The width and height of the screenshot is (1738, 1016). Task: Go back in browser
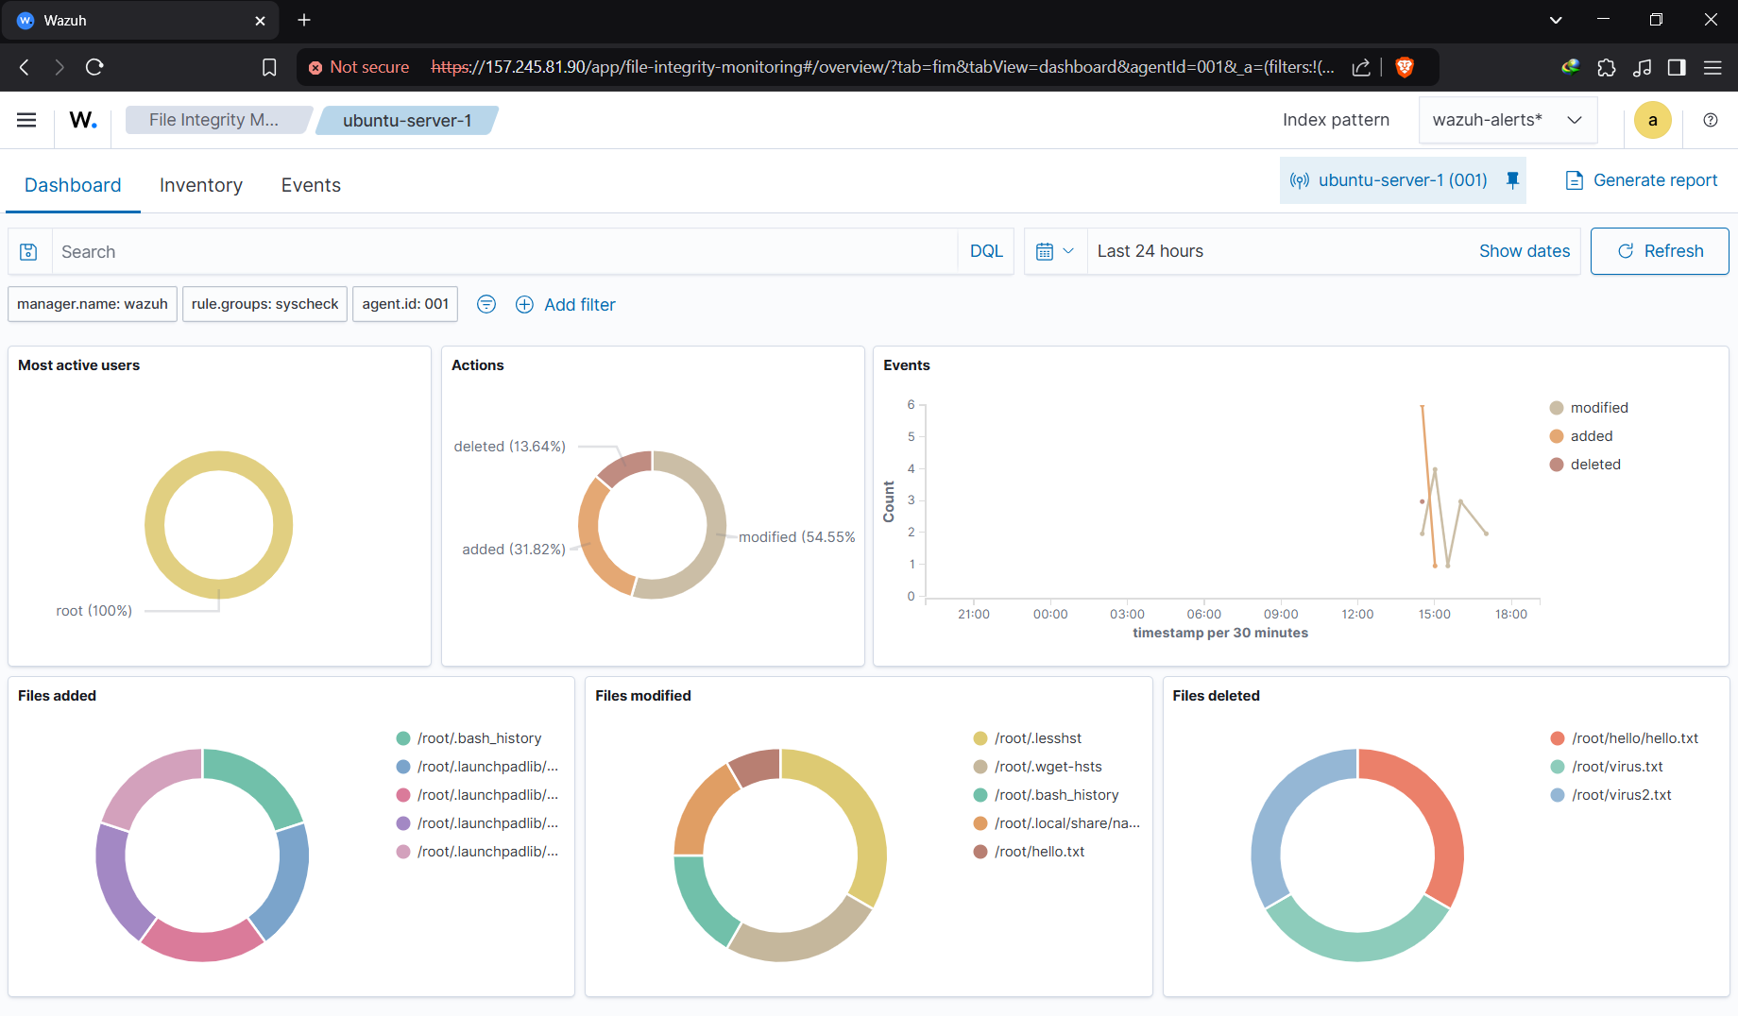tap(25, 67)
